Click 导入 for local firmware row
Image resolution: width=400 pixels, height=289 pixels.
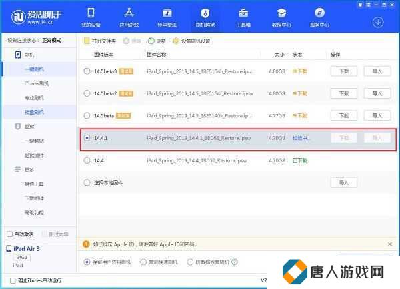(343, 182)
